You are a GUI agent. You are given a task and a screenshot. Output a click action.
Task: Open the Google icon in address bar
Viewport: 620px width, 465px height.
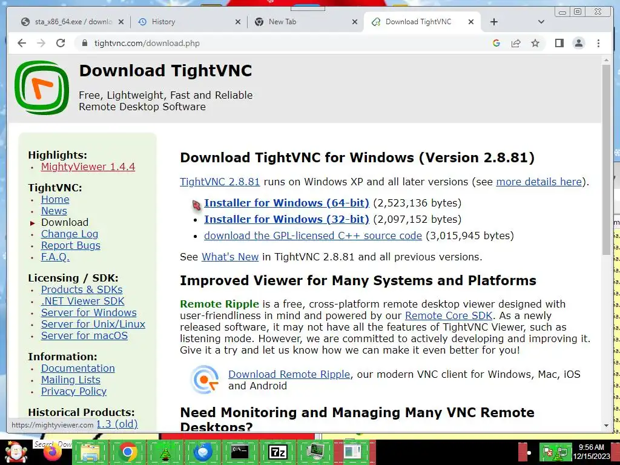click(496, 43)
